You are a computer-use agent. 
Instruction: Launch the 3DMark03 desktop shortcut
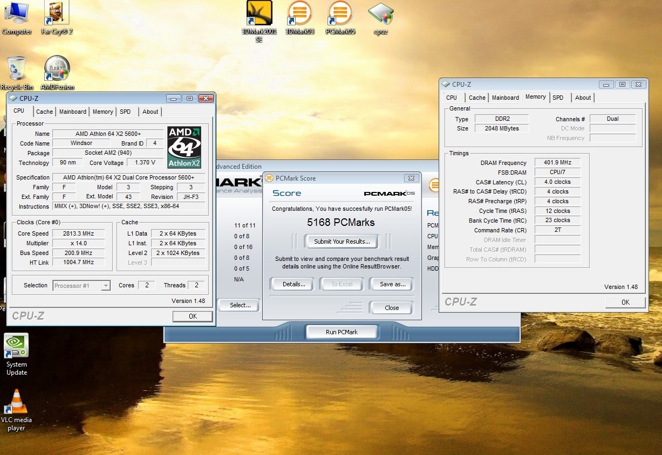click(x=299, y=17)
